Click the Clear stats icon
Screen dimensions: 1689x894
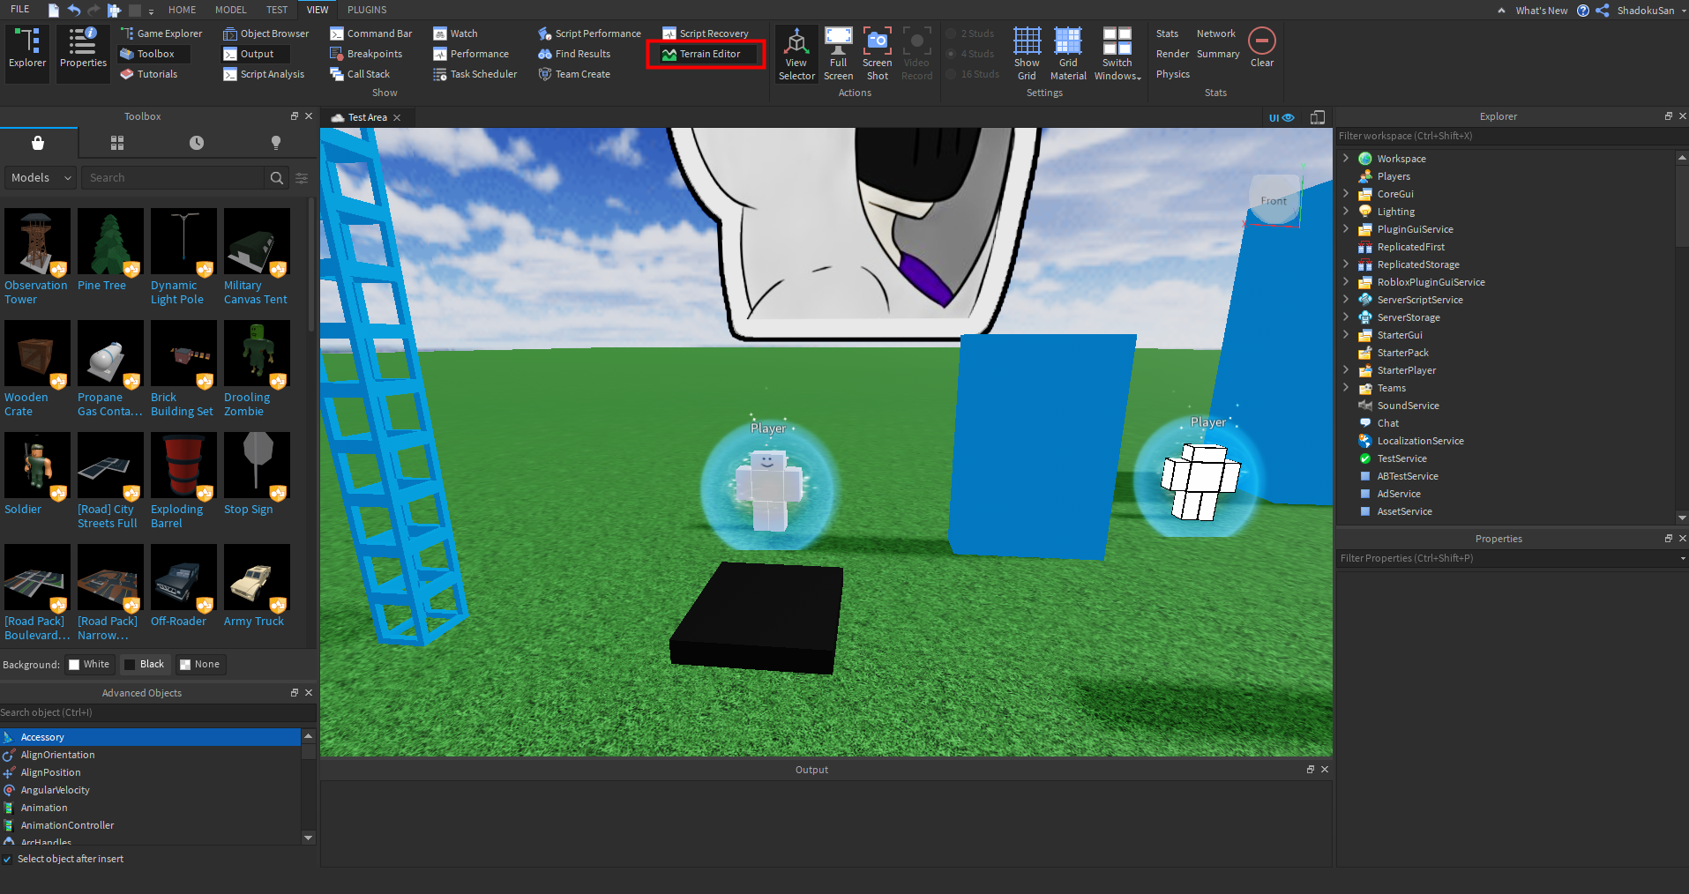(1262, 41)
